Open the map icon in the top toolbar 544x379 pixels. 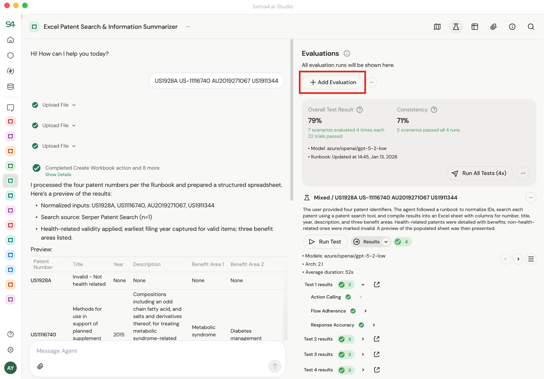pyautogui.click(x=437, y=27)
